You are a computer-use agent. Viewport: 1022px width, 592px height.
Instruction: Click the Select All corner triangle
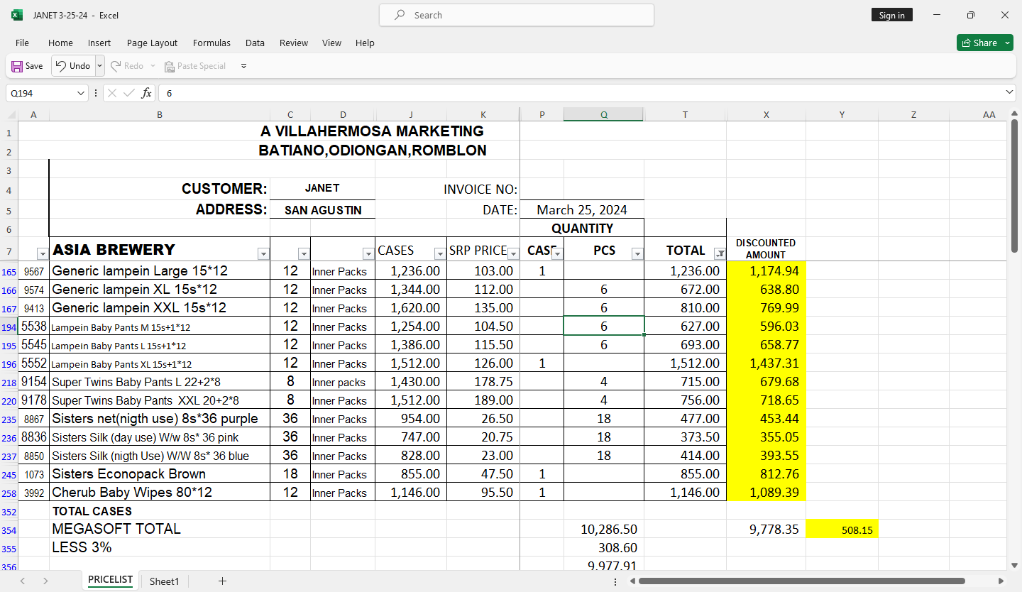12,115
